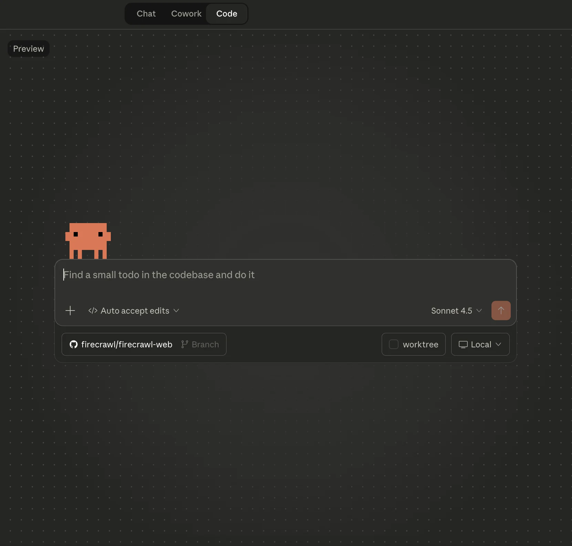
Task: Open the Local environment dropdown
Action: [x=499, y=344]
